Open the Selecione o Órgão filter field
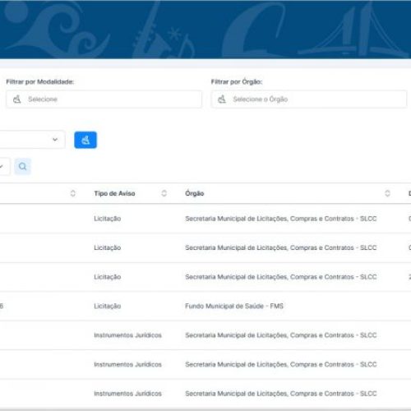Screen dimensions: 411x411 pyautogui.click(x=309, y=99)
